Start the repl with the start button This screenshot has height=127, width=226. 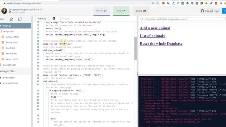[121, 11]
